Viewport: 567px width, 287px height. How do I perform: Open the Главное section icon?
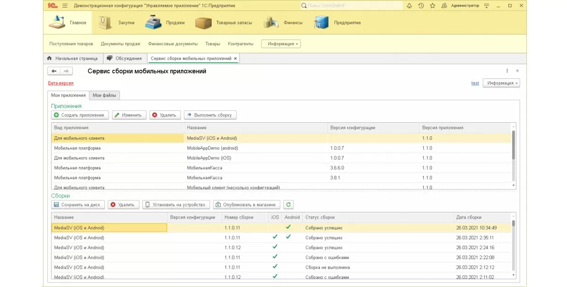tap(57, 22)
